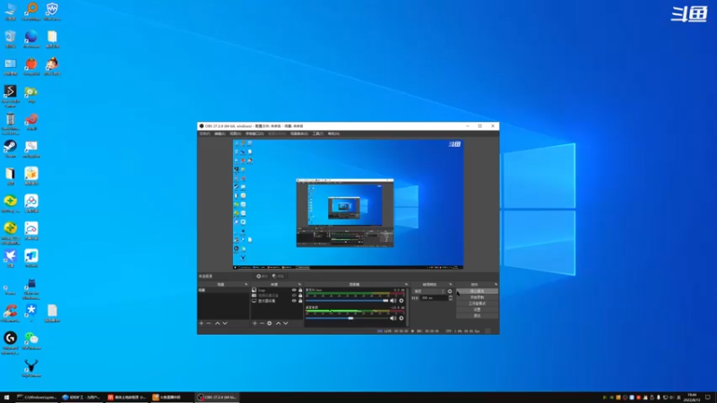Toggle visibility eye of the second source
Image resolution: width=717 pixels, height=403 pixels.
pyautogui.click(x=294, y=296)
